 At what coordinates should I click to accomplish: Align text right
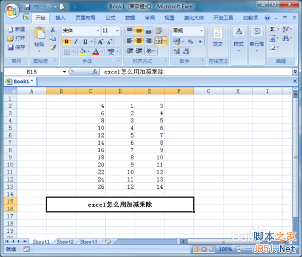click(149, 41)
